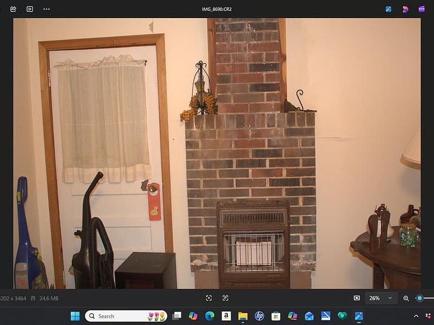
Task: Open the Mail app from the taskbar
Action: pos(309,316)
